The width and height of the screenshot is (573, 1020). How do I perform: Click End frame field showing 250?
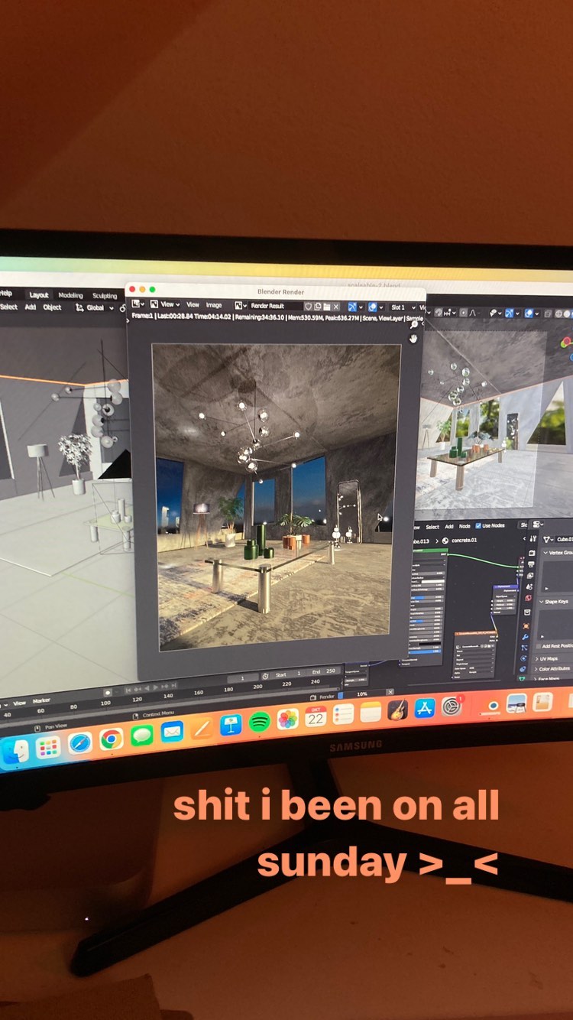pyautogui.click(x=324, y=671)
